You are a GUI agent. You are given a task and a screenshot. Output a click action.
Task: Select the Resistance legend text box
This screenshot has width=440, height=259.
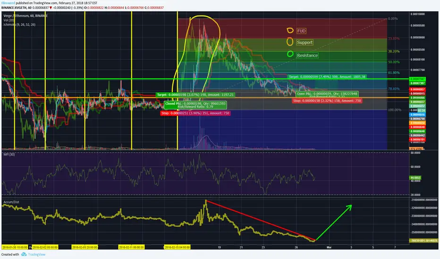coord(307,55)
